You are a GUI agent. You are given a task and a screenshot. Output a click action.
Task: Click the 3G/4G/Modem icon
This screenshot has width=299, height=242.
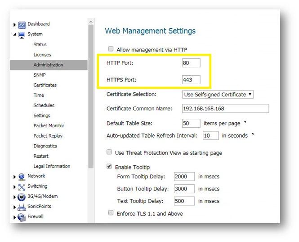[22, 197]
